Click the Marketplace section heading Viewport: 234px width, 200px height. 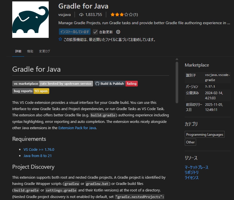[197, 65]
